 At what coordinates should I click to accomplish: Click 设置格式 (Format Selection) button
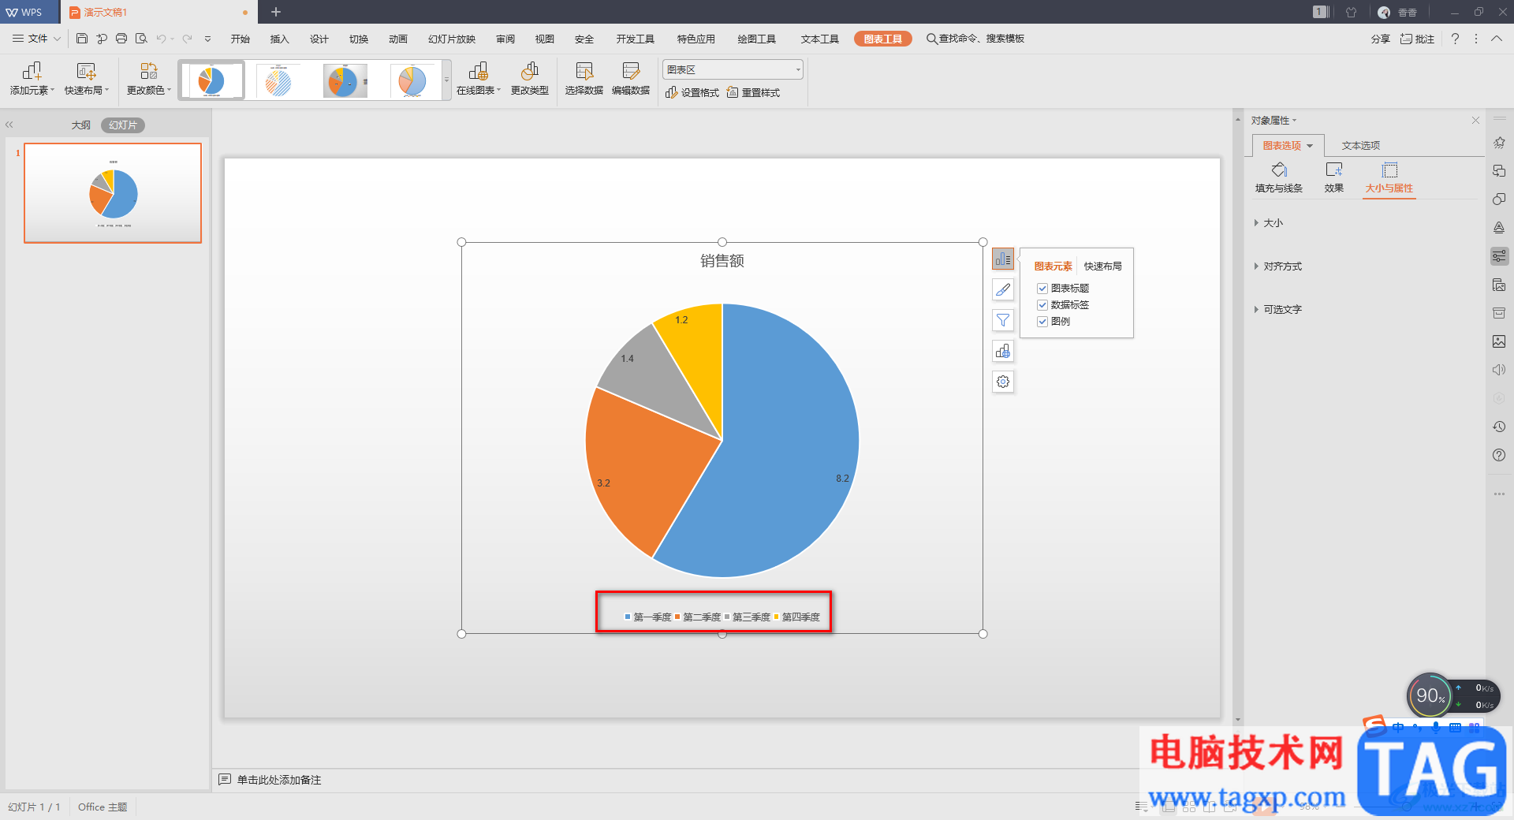click(x=692, y=93)
